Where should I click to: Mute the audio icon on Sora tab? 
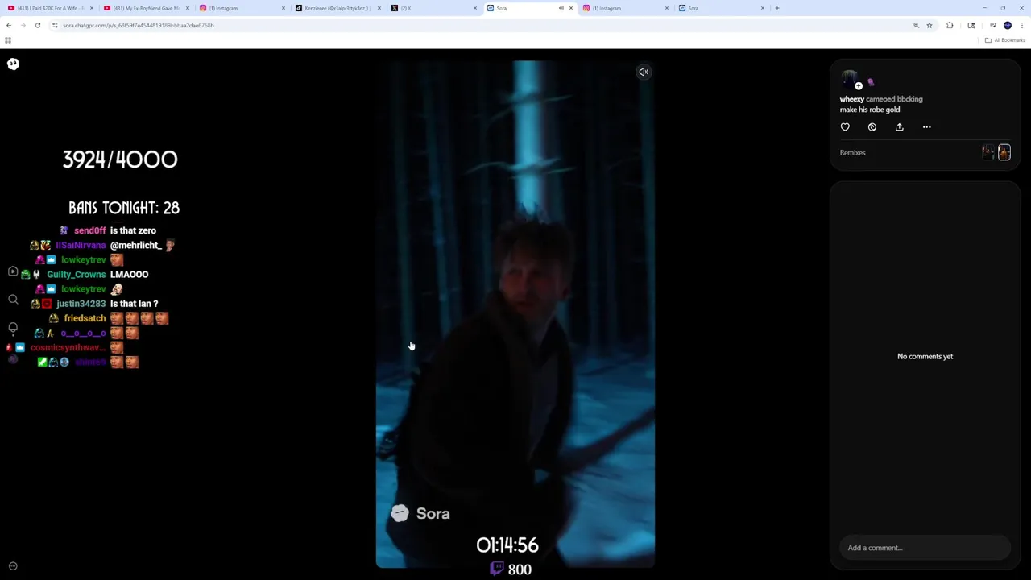point(561,8)
